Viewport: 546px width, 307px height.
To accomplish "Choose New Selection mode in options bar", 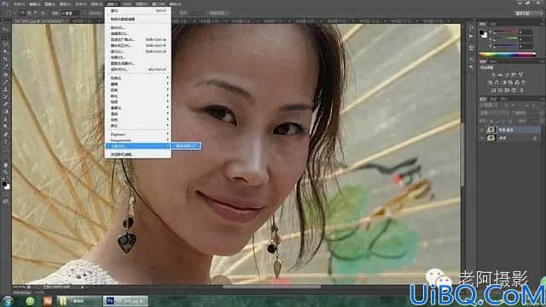I will point(22,13).
